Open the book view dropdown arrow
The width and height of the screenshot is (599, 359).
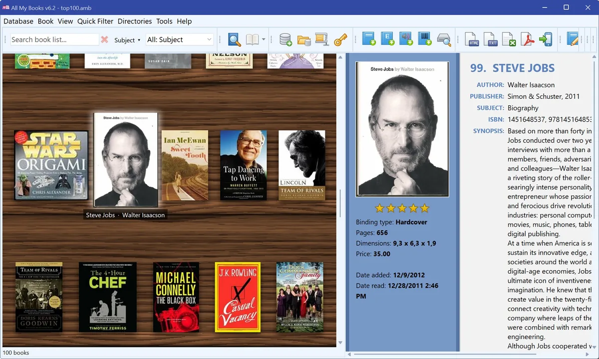(x=264, y=40)
